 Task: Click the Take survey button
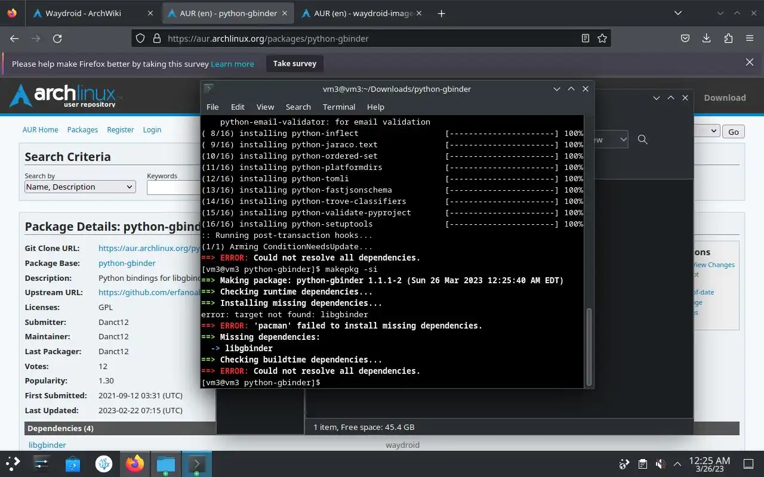coord(295,63)
